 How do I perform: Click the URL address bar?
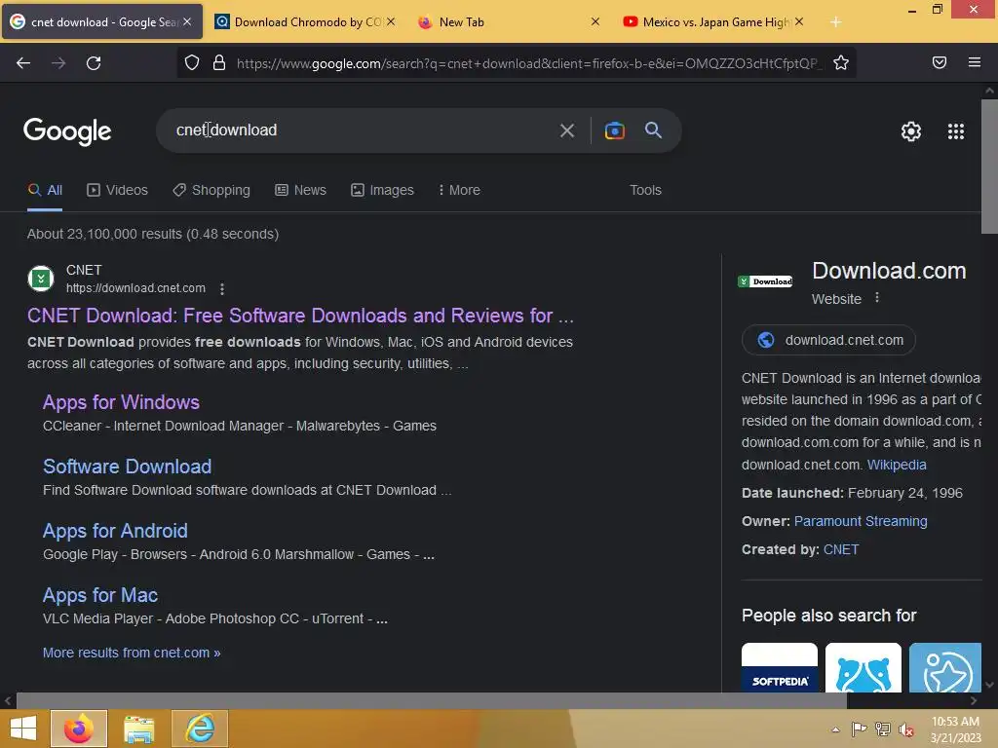click(528, 63)
